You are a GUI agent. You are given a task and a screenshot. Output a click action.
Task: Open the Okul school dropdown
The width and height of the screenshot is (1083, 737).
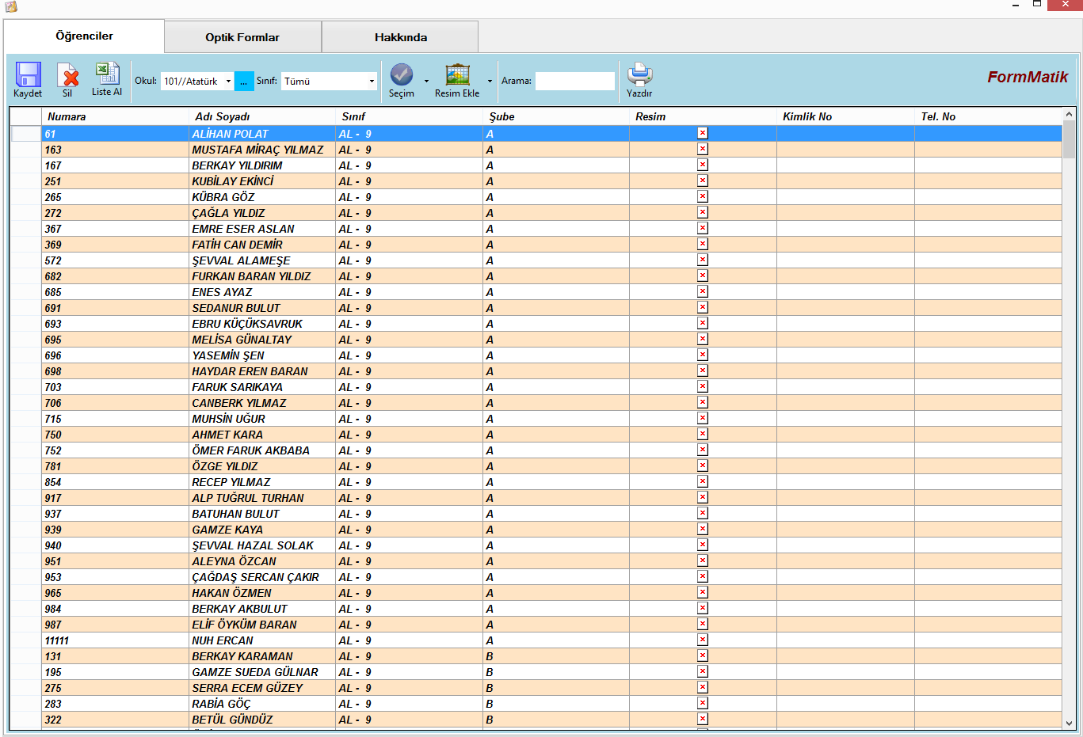pyautogui.click(x=228, y=82)
